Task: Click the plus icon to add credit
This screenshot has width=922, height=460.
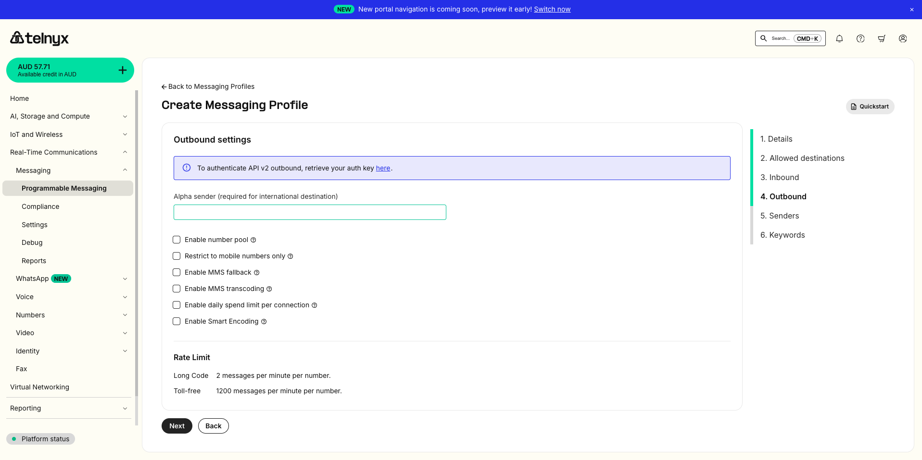Action: [x=123, y=70]
